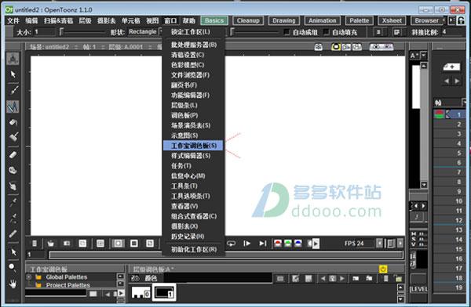
Task: Choose 工作室调色板(S) menu entry
Action: point(193,146)
